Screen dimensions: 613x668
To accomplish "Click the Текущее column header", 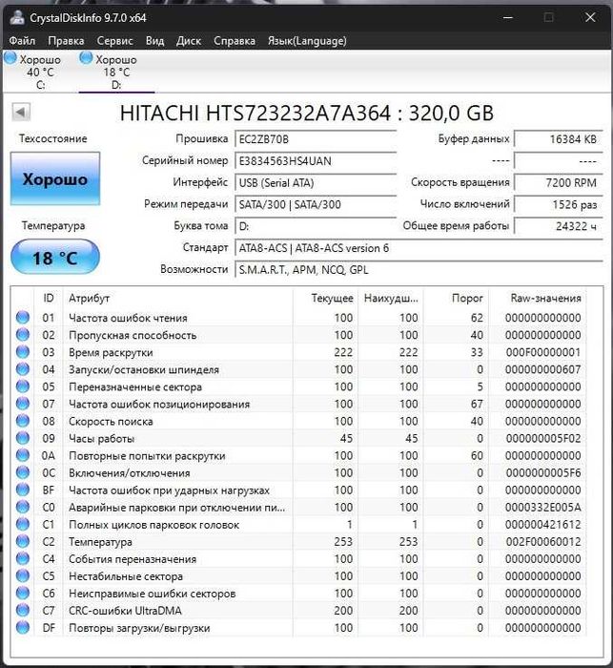I will (326, 298).
